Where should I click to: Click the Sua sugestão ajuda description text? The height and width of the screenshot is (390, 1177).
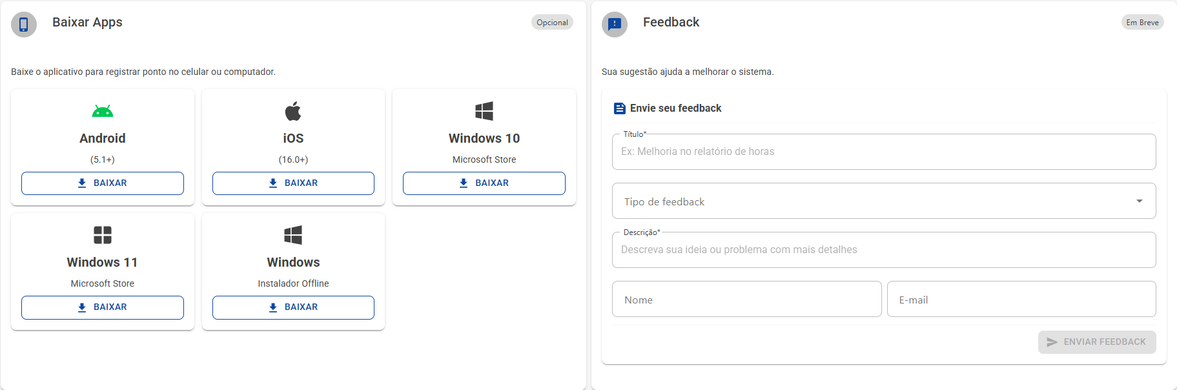(688, 72)
